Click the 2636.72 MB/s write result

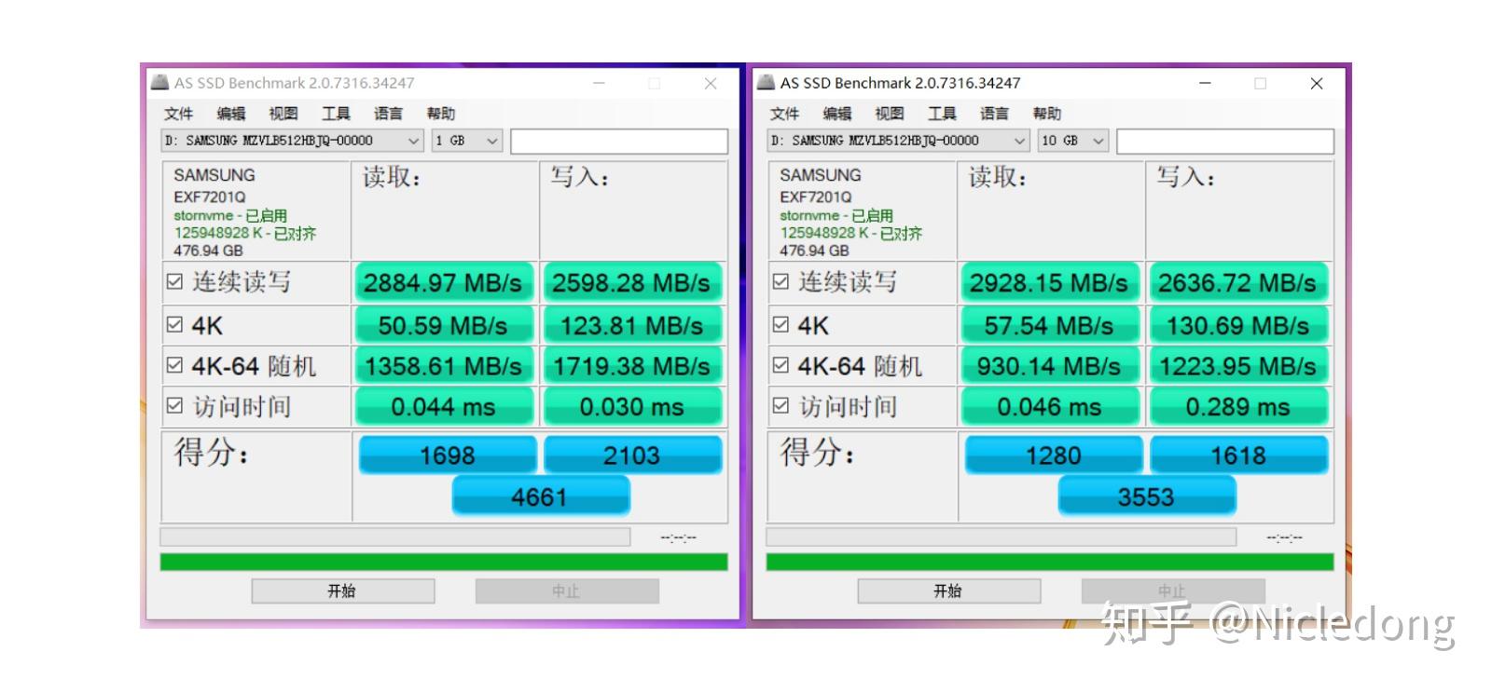pos(1238,282)
